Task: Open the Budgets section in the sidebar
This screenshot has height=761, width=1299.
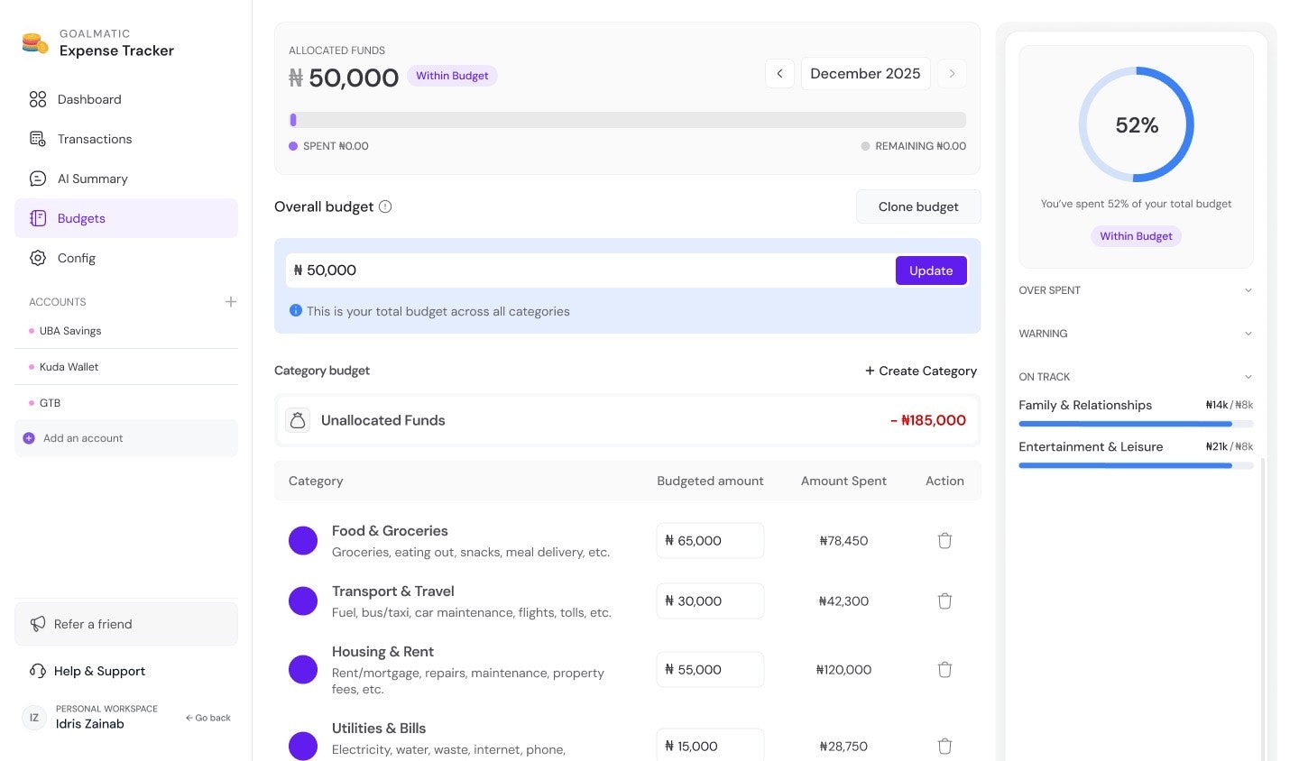Action: 81,218
